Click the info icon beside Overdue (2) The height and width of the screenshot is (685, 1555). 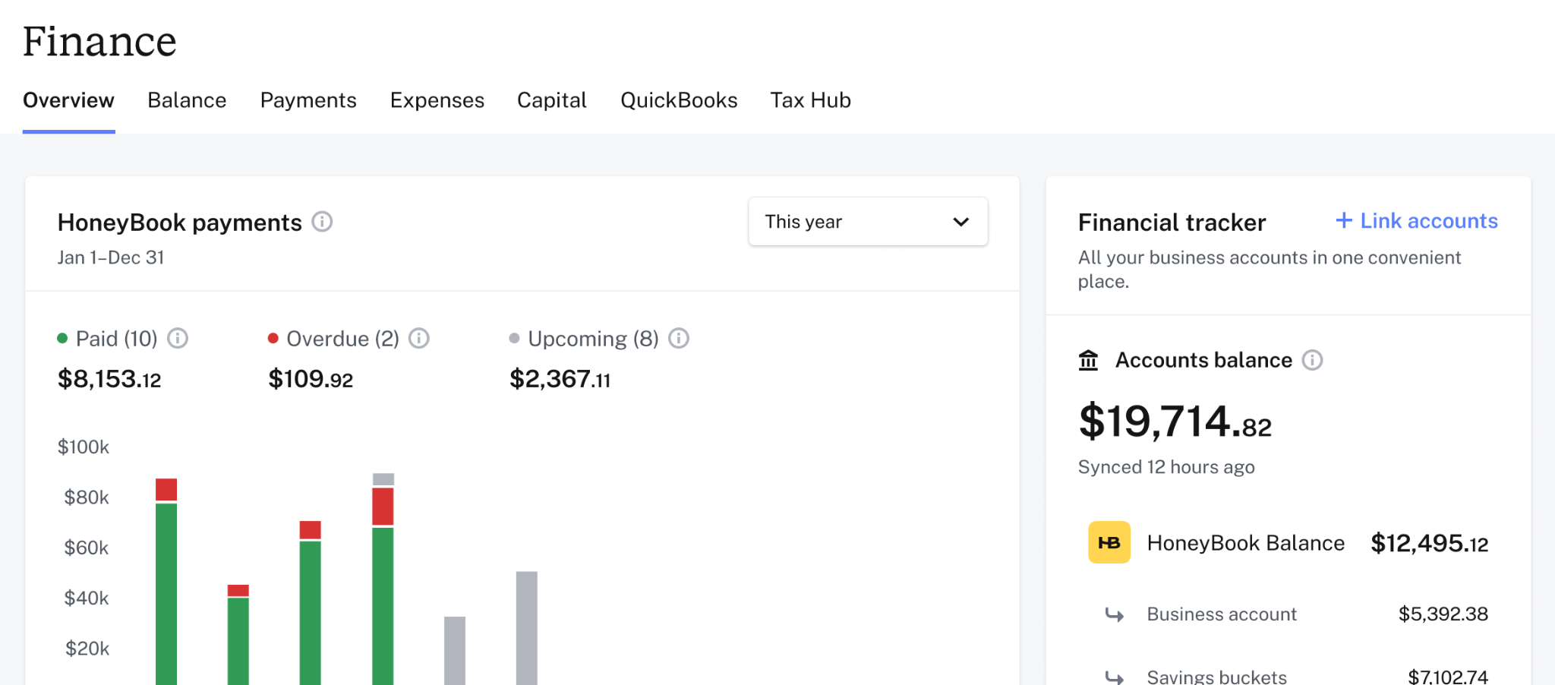point(419,338)
